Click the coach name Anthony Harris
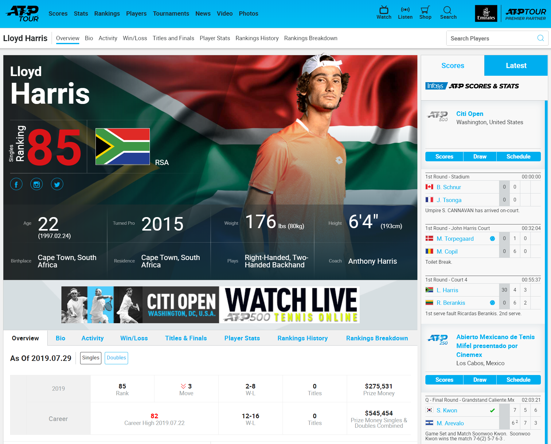The height and width of the screenshot is (444, 551). click(373, 261)
